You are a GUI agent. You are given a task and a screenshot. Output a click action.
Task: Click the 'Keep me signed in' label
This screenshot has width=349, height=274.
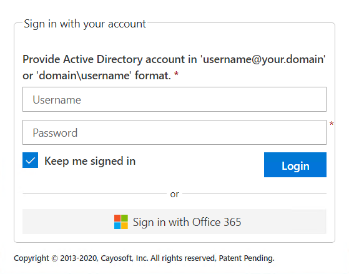90,161
